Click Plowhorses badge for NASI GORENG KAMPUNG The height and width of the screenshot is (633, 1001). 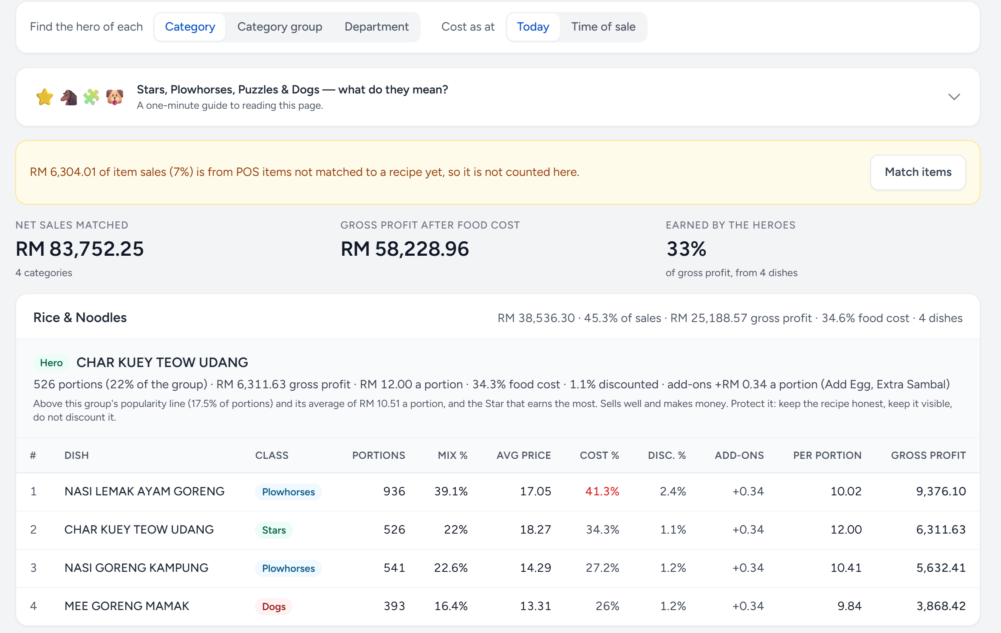[x=288, y=568]
